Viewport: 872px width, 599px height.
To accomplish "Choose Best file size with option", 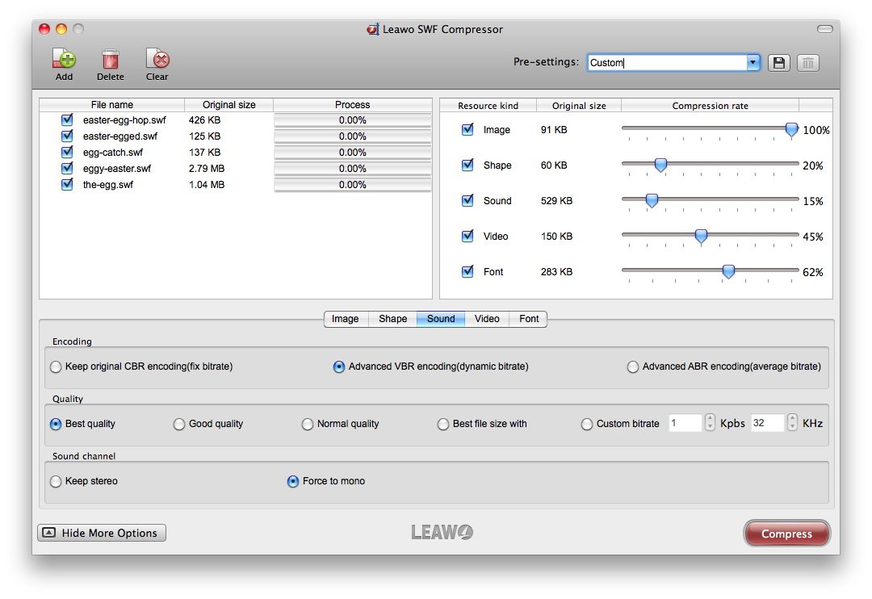I will (443, 425).
